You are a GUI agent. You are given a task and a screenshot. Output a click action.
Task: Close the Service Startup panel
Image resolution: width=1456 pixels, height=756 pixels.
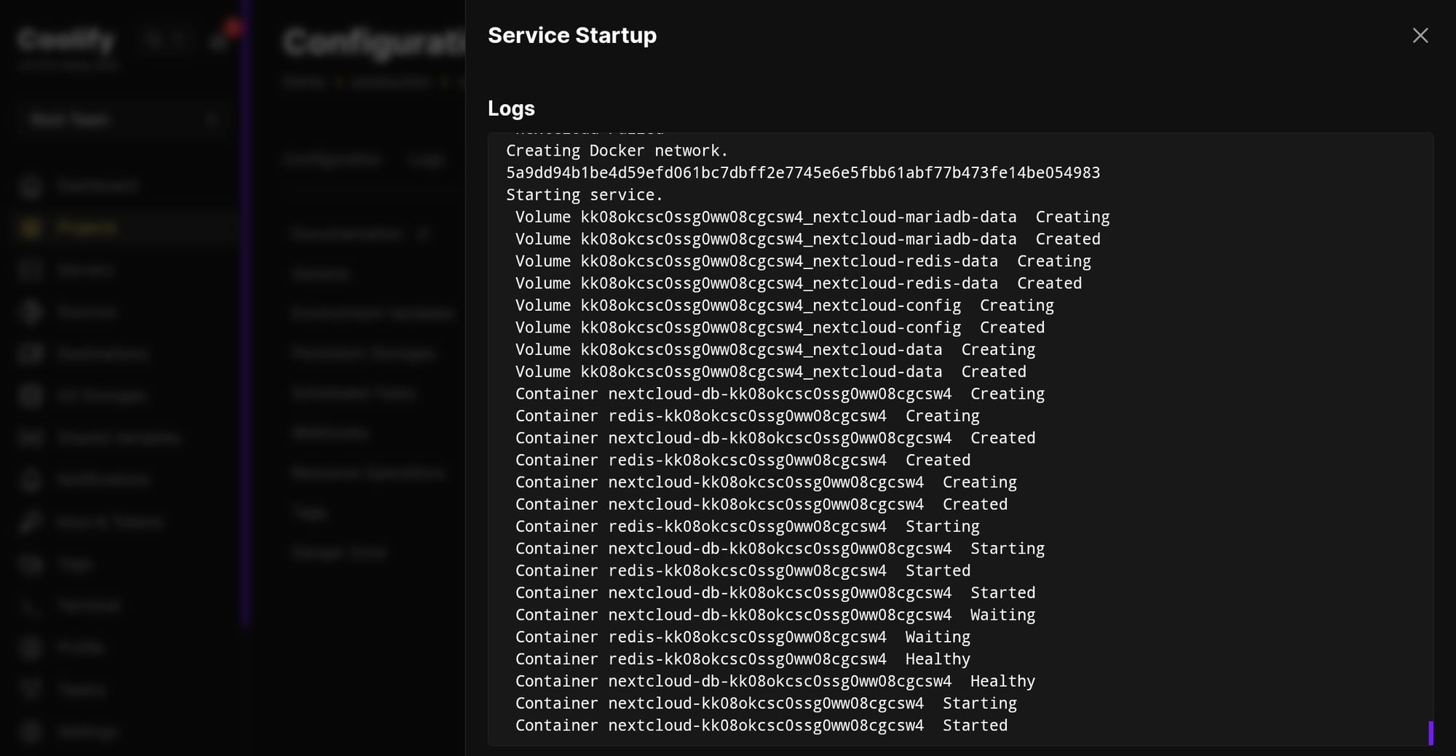click(x=1420, y=36)
